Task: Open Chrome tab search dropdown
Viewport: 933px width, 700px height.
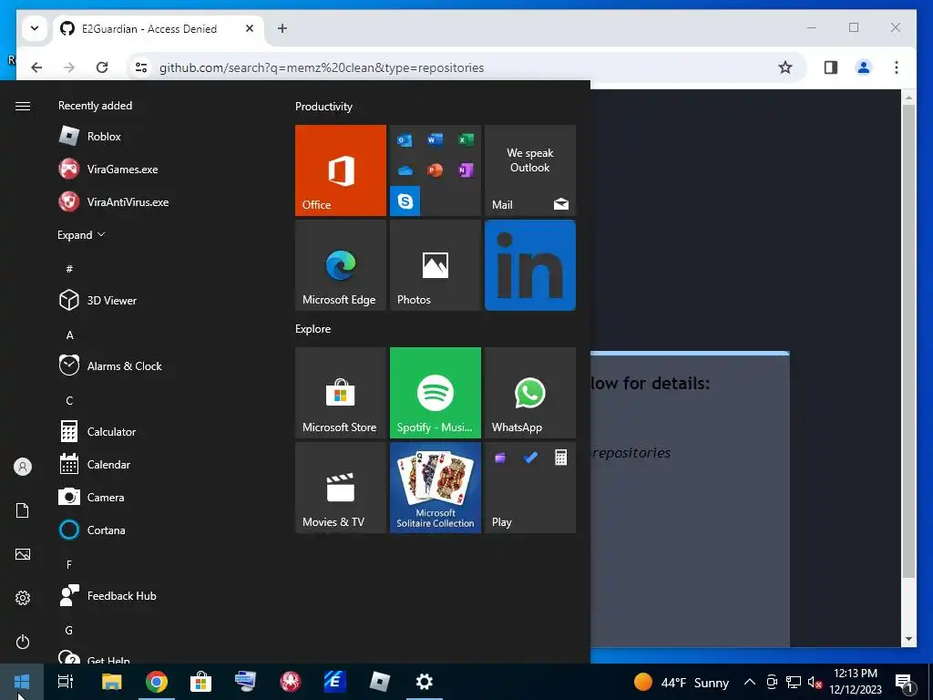Action: tap(35, 28)
